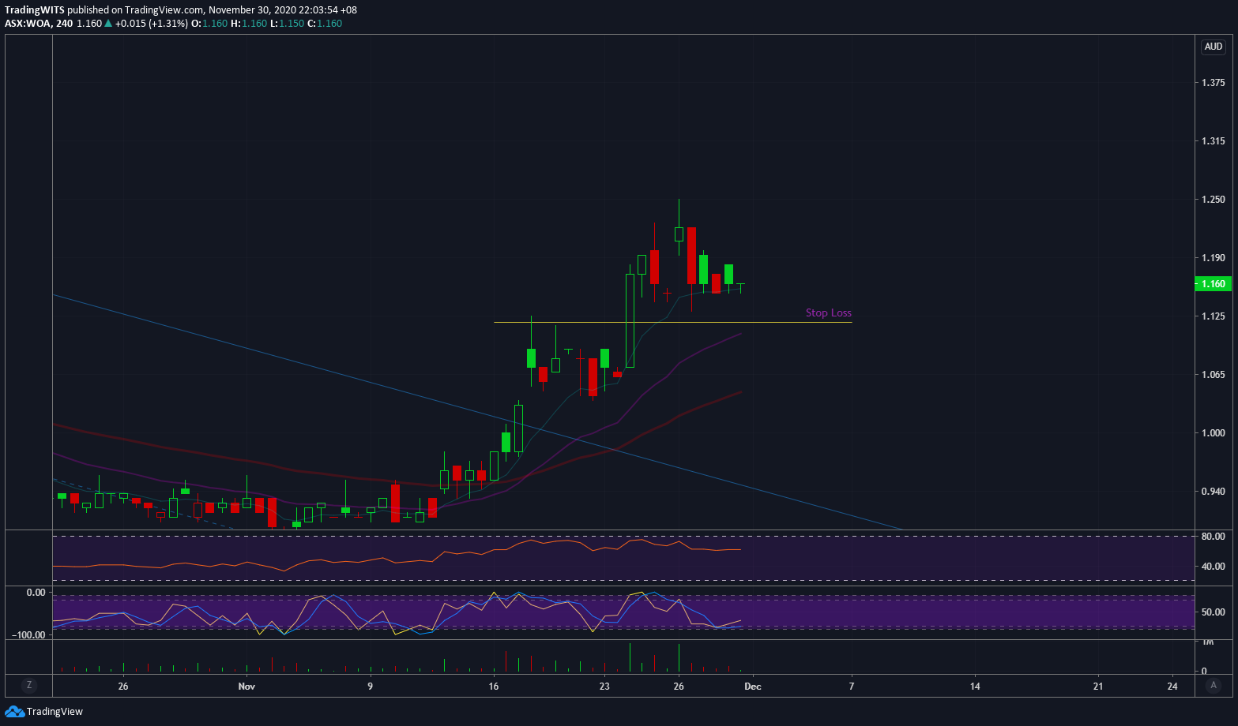Screen dimensions: 1238x726
Task: Click the close value C:1.160
Action: pos(325,24)
